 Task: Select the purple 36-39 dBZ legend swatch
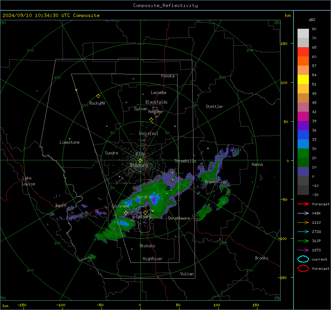point(303,125)
